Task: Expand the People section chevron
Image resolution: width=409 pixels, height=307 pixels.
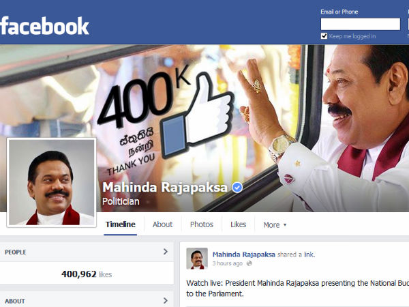Action: coord(166,252)
